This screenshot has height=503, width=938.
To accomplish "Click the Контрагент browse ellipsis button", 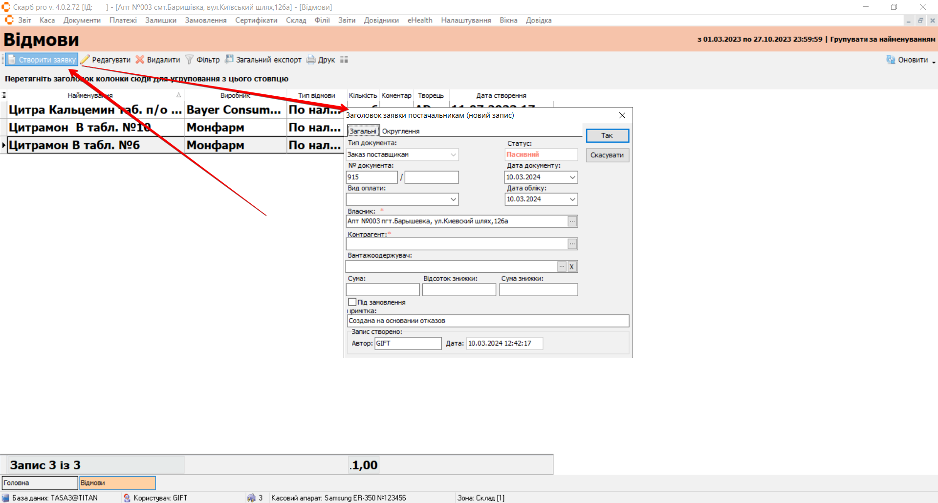I will 572,244.
